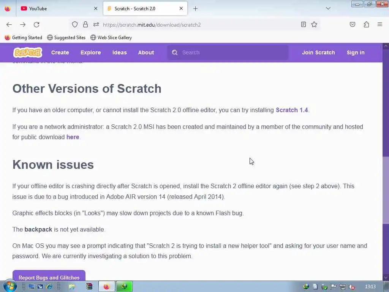Click the Other Versions of Scratch heading
Screen dimensions: 389x292
pyautogui.click(x=87, y=89)
